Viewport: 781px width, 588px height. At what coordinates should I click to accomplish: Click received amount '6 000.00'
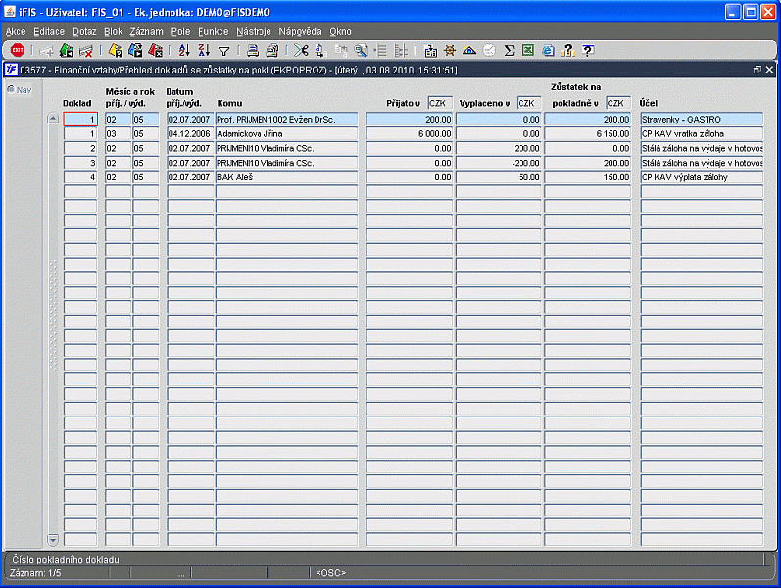pos(410,133)
